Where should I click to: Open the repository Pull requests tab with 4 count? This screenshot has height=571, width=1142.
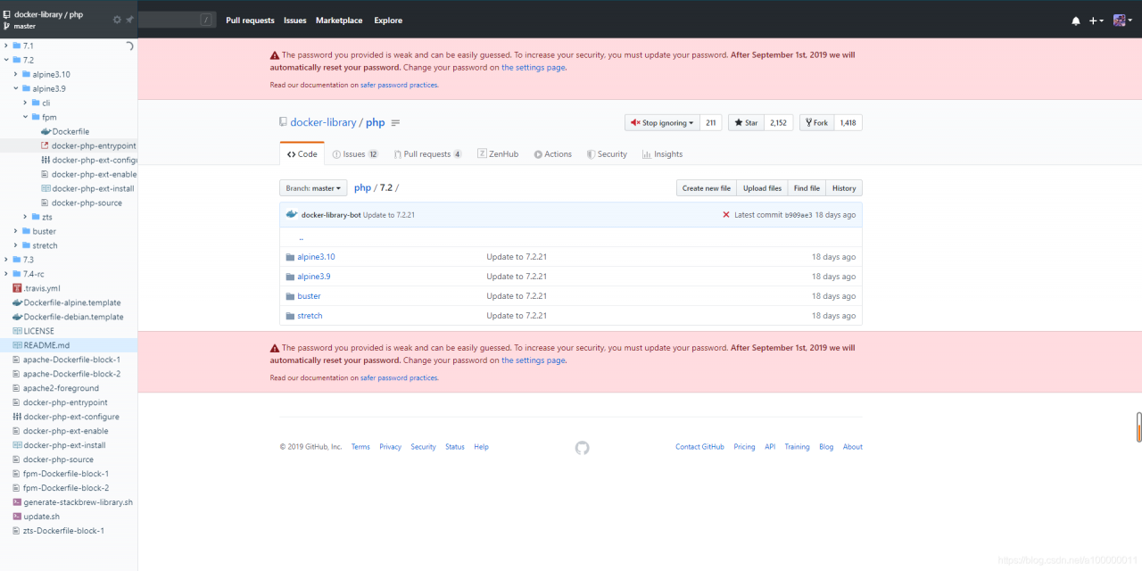point(427,154)
